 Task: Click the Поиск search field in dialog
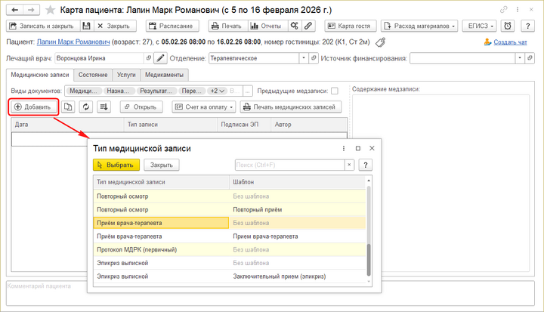pos(289,165)
